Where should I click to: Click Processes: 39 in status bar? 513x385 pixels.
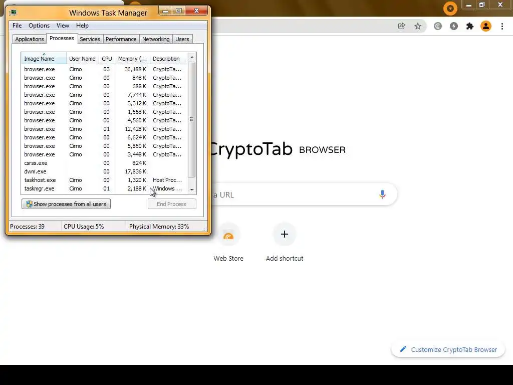pyautogui.click(x=27, y=227)
